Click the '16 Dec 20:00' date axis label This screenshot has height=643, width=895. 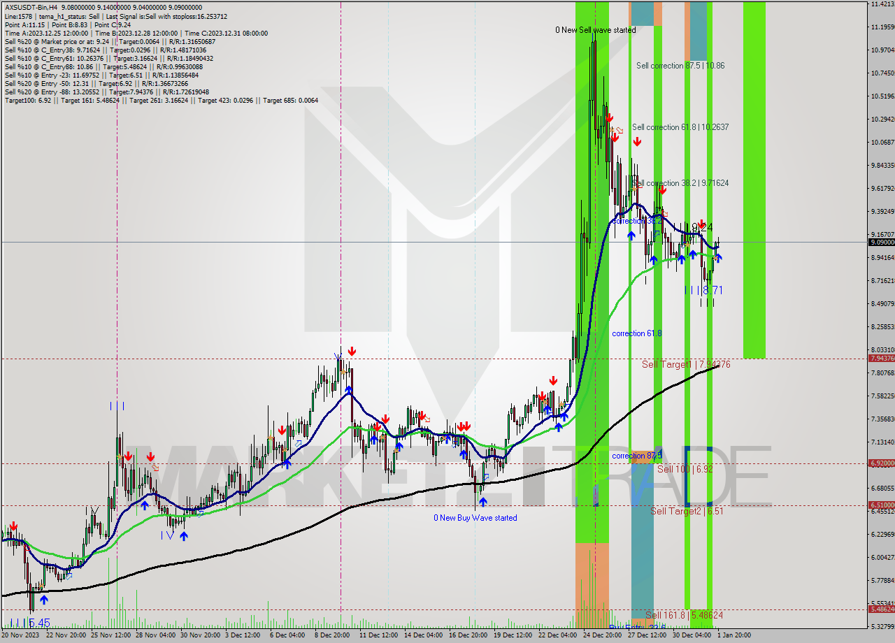click(x=468, y=635)
